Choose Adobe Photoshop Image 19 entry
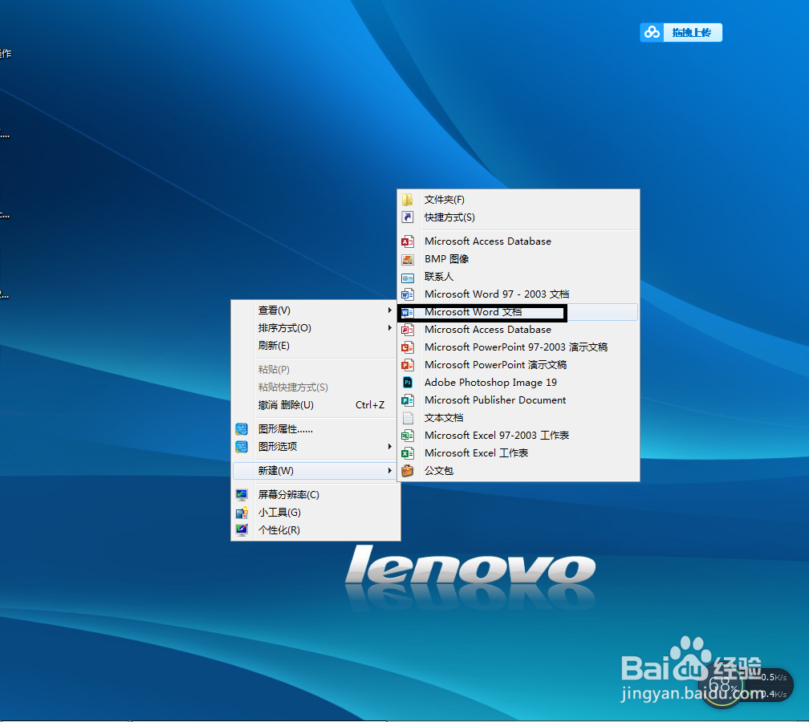The width and height of the screenshot is (809, 722). click(x=518, y=382)
